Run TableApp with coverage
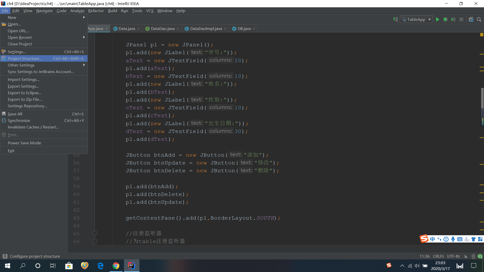This screenshot has width=484, height=272. [453, 19]
